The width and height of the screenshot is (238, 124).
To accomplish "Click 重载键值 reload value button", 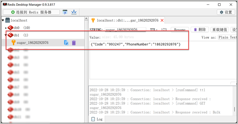I will [220, 29].
